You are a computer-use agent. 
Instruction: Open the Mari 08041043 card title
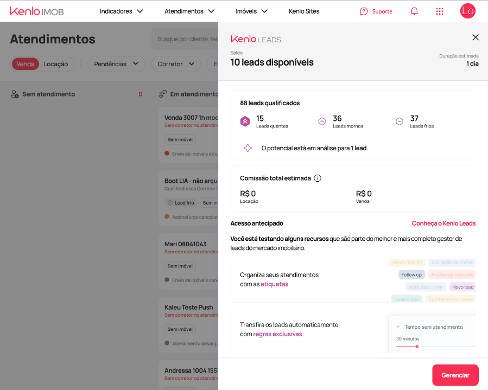click(186, 244)
